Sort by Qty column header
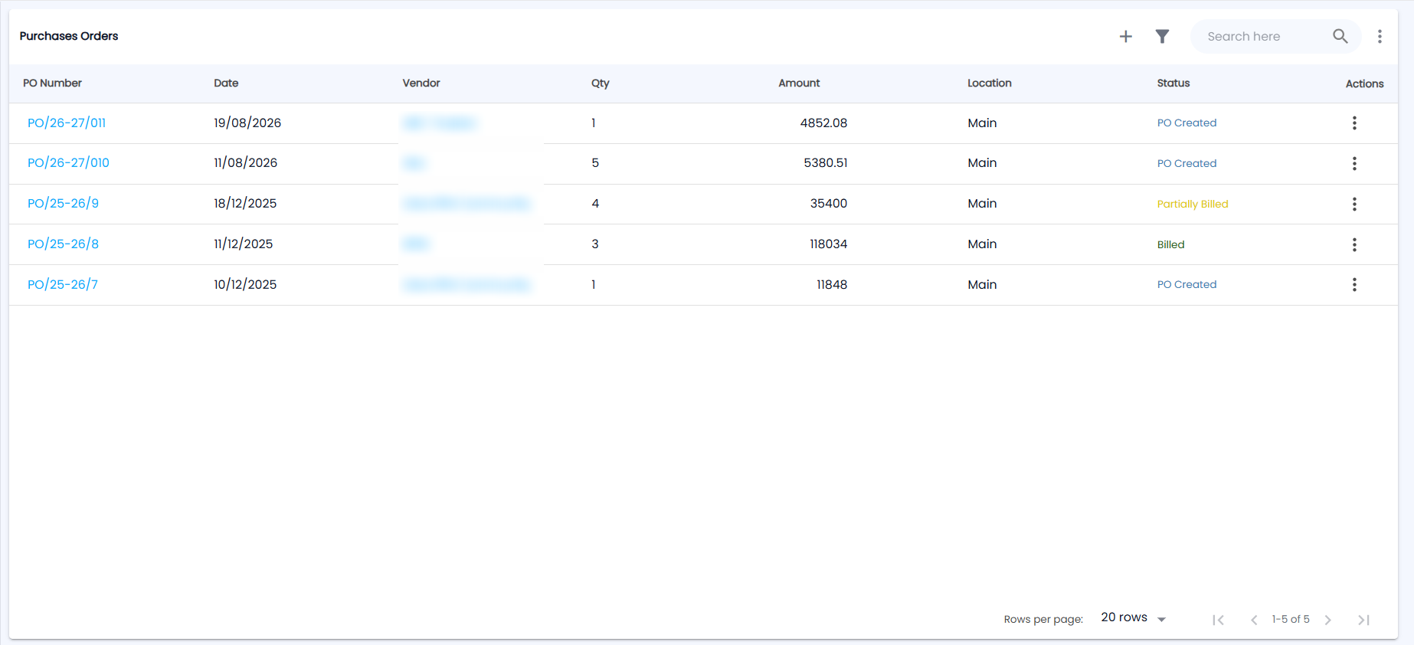 (601, 83)
